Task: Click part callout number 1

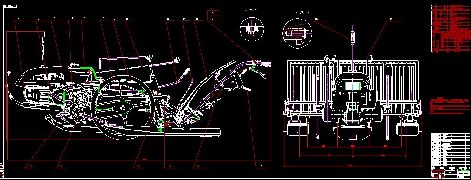Action: (19, 19)
